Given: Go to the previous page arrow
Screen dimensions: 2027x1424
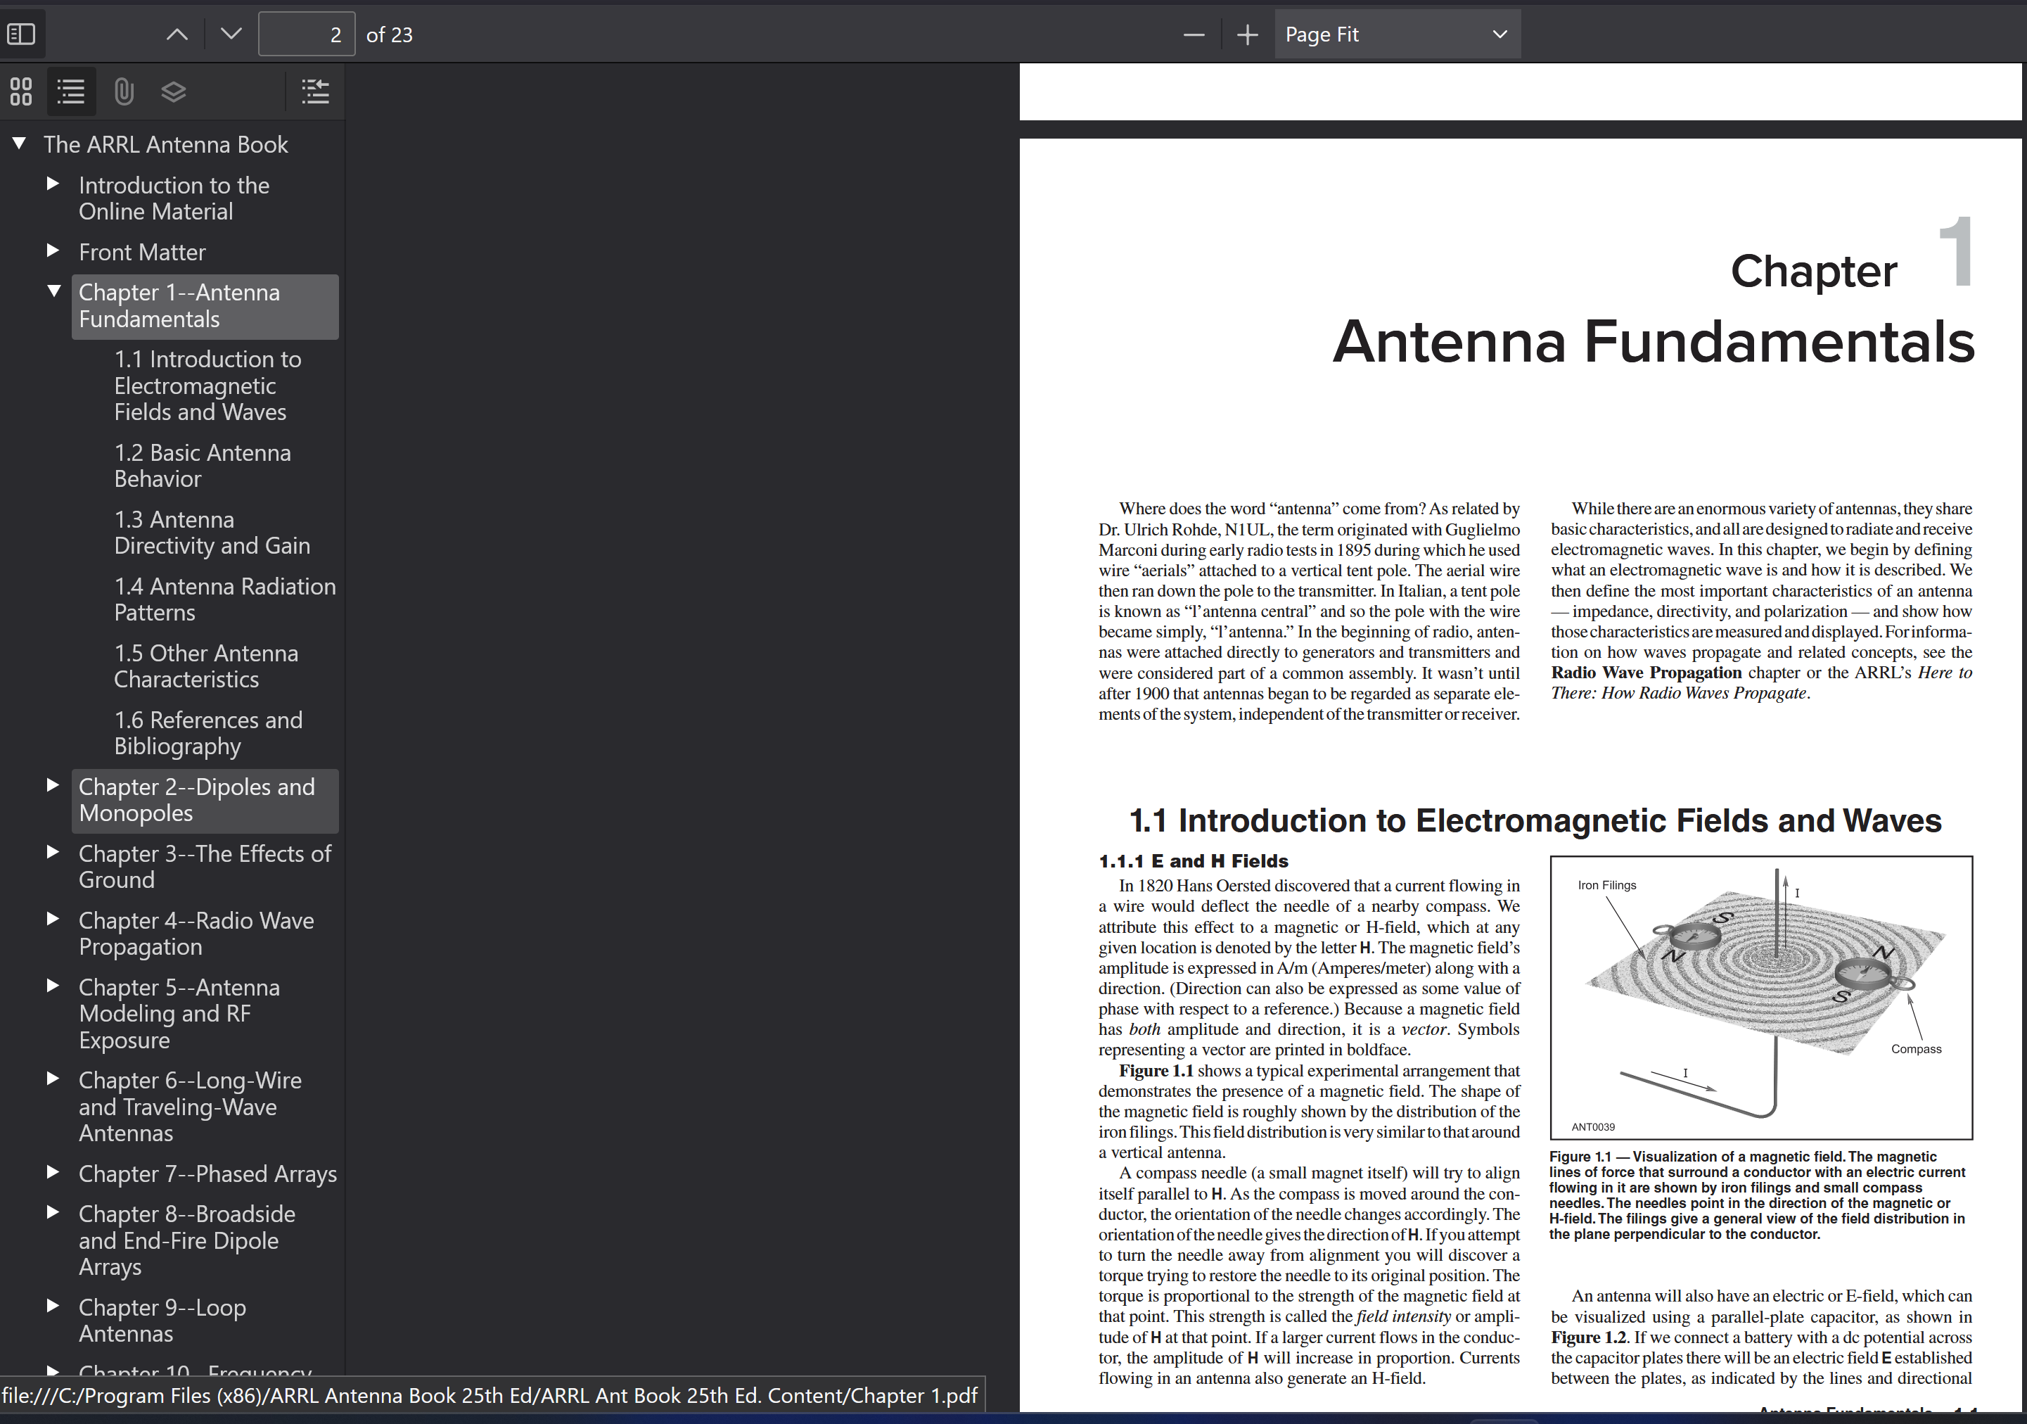Looking at the screenshot, I should click(x=177, y=34).
